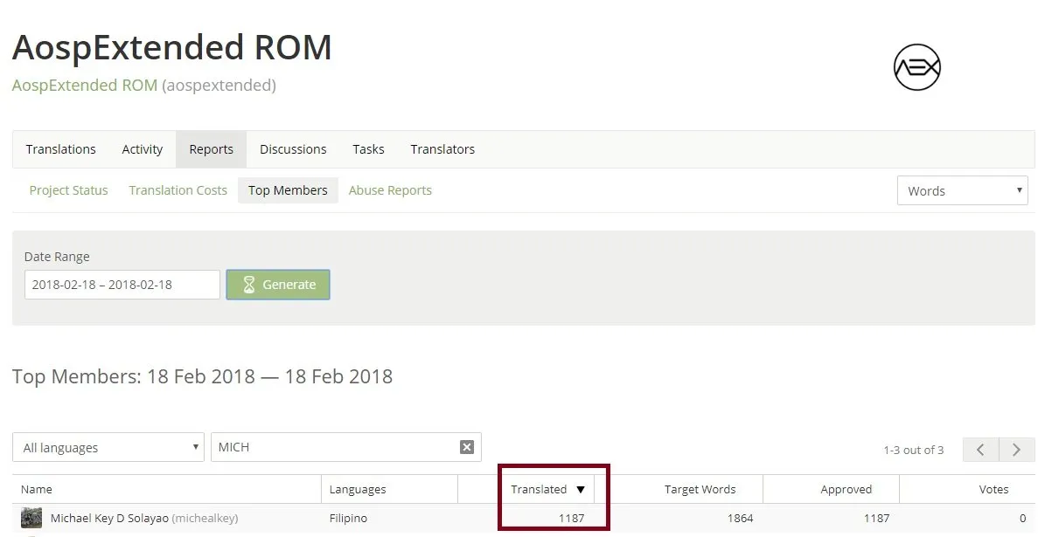This screenshot has width=1045, height=537.
Task: Select the Reports tab
Action: tap(212, 149)
